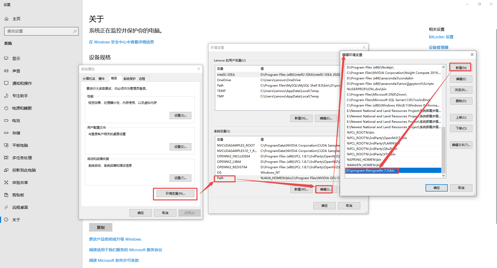The height and width of the screenshot is (268, 497).
Task: Open Device Manager link
Action: [x=438, y=48]
